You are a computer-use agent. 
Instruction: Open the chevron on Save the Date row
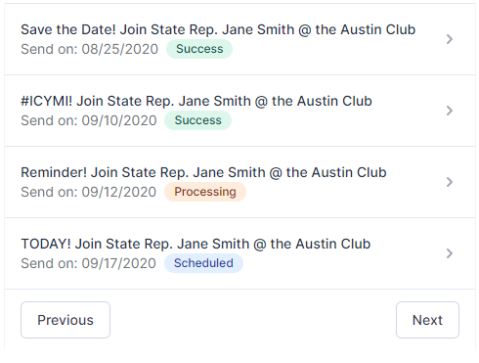450,39
